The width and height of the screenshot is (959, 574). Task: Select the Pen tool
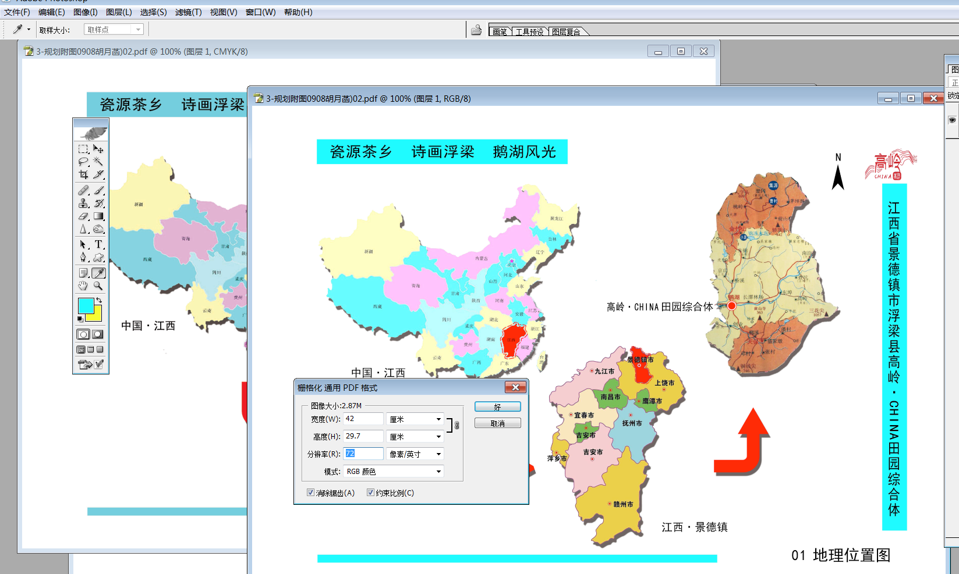click(83, 257)
